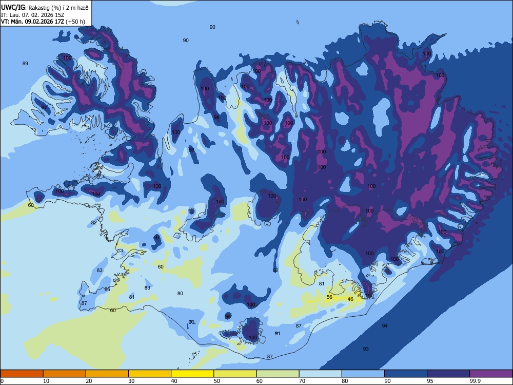Select the orange 10–20 legend color segment
The width and height of the screenshot is (513, 385).
(x=65, y=374)
